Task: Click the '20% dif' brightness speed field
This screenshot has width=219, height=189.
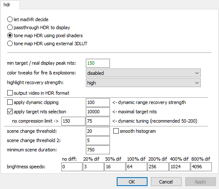Action: point(93,167)
